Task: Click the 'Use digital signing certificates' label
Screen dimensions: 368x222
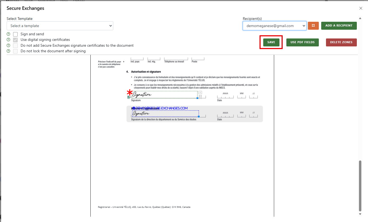Action: (45, 40)
